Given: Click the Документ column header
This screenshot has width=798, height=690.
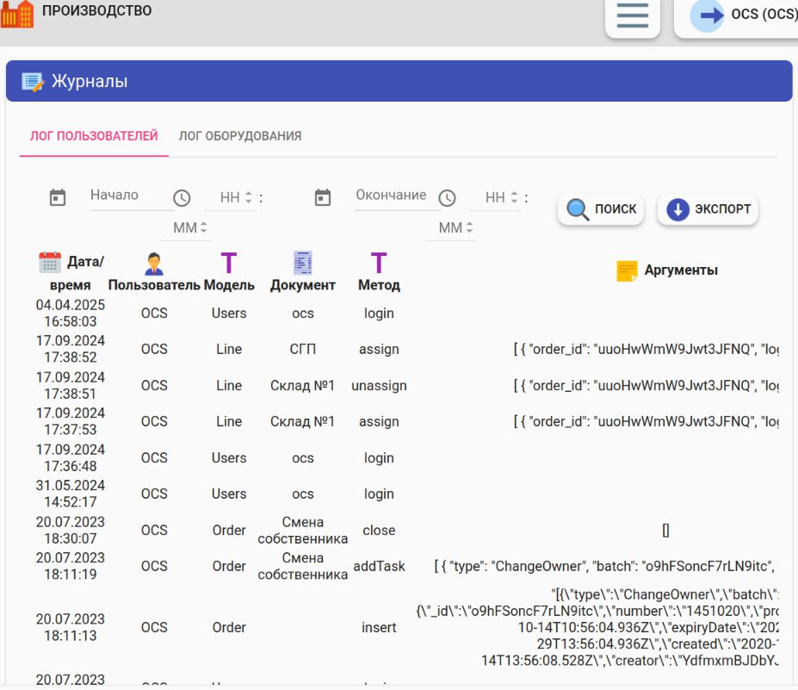Looking at the screenshot, I should (x=303, y=273).
